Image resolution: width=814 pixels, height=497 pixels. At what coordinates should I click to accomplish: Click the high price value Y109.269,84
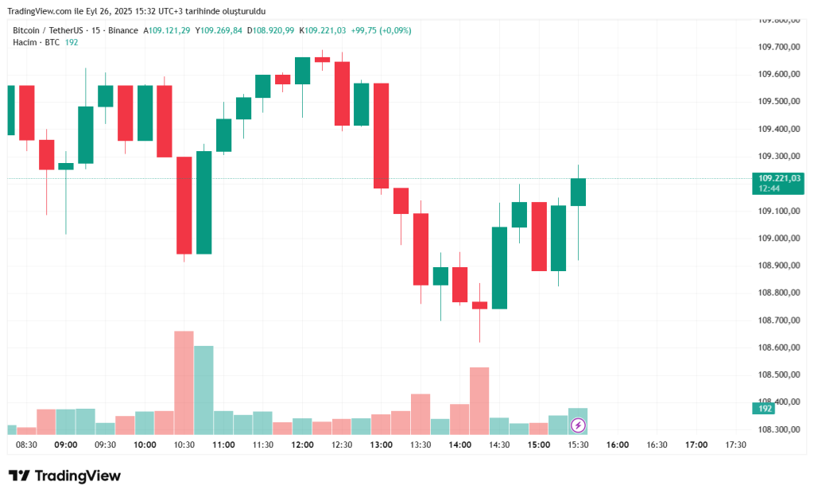(x=219, y=30)
